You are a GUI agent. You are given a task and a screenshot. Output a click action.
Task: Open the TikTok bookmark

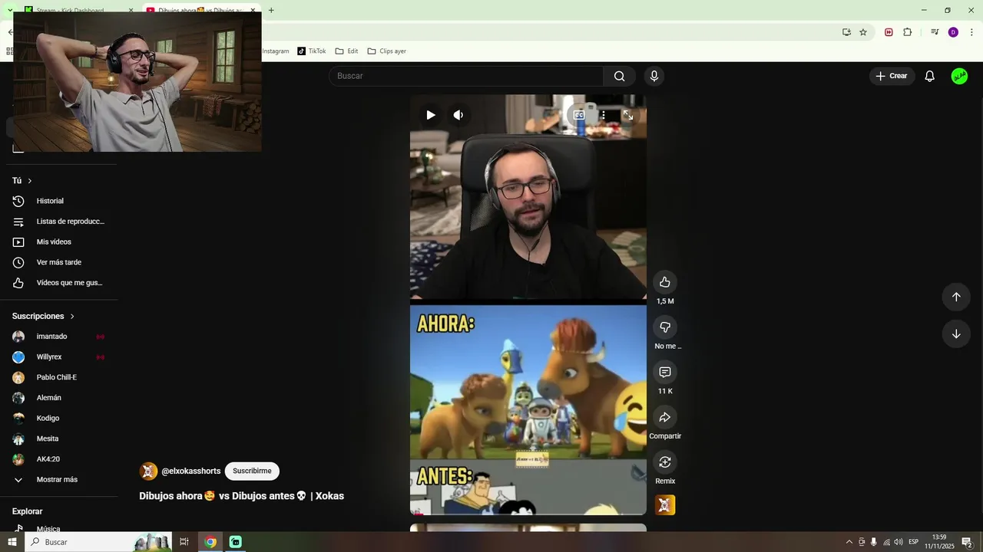[x=312, y=51]
